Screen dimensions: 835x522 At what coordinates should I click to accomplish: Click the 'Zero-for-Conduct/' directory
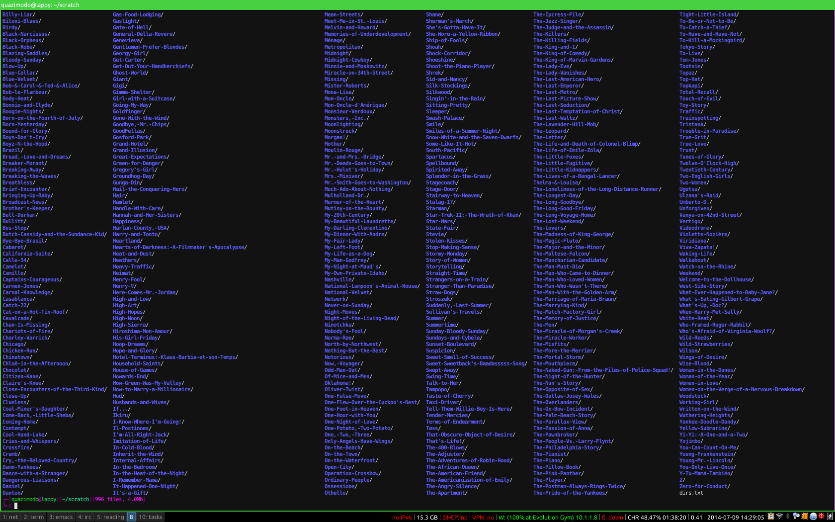pyautogui.click(x=705, y=487)
